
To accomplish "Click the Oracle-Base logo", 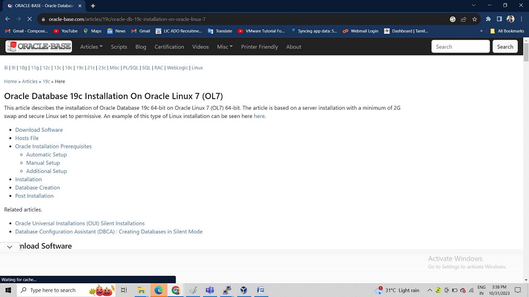I will point(38,47).
